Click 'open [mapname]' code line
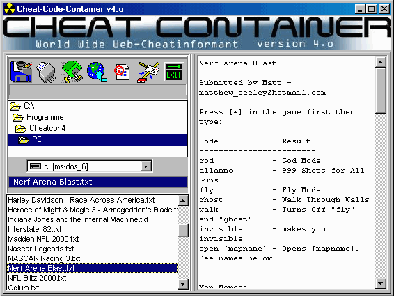Image resolution: width=394 pixels, height=296 pixels. (279, 249)
